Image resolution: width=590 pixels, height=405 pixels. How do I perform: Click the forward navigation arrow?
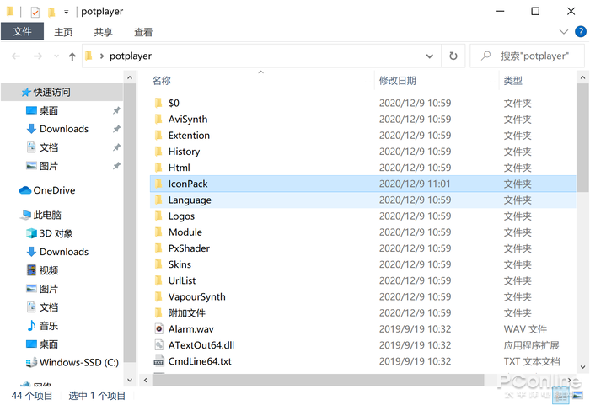pos(38,56)
